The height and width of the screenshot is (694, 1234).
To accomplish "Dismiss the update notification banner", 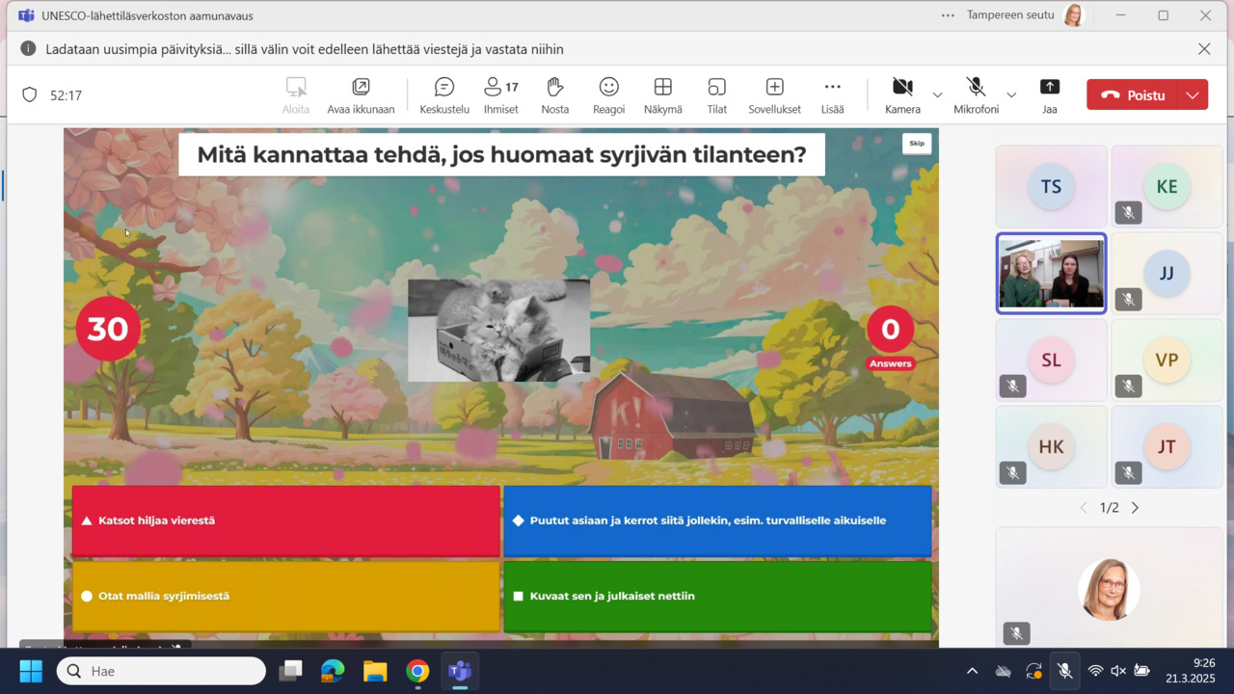I will [1204, 49].
